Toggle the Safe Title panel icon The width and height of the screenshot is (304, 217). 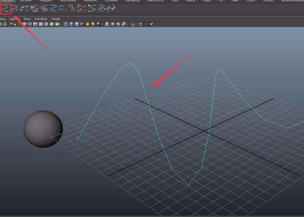[x=57, y=24]
